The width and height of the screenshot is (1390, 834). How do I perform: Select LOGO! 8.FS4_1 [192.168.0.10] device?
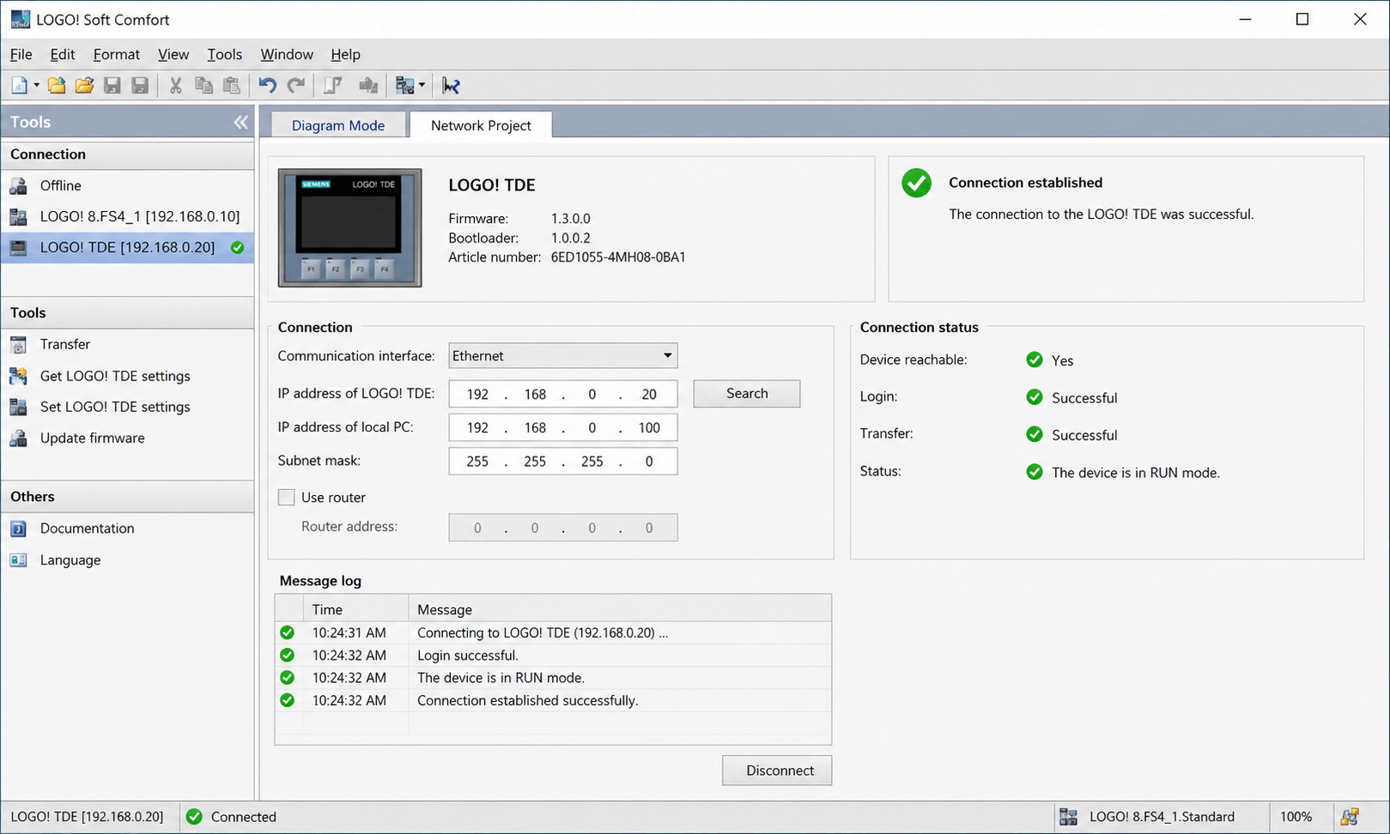127,216
